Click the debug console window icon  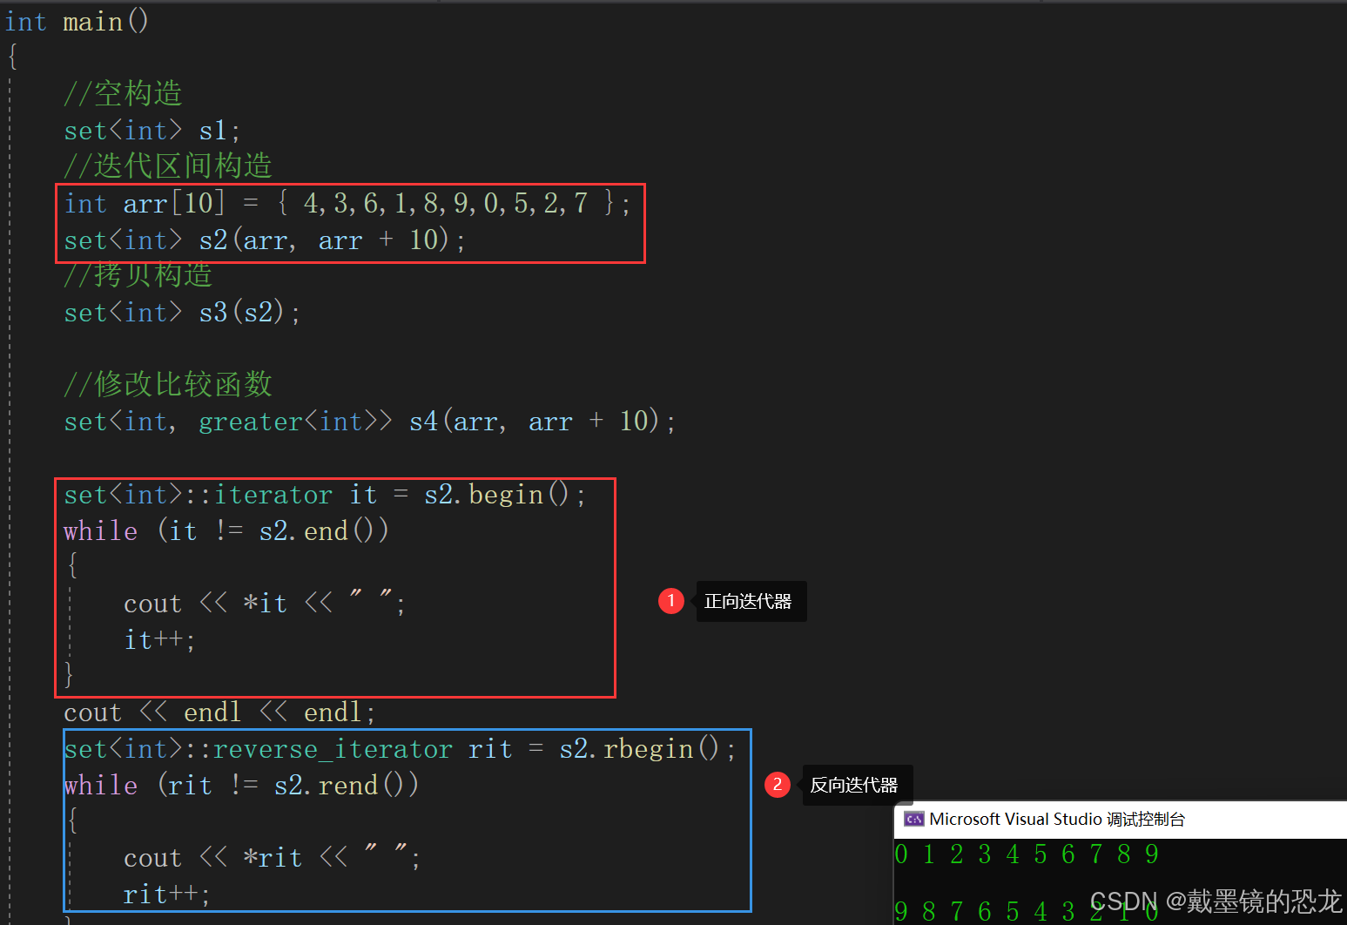(x=913, y=819)
